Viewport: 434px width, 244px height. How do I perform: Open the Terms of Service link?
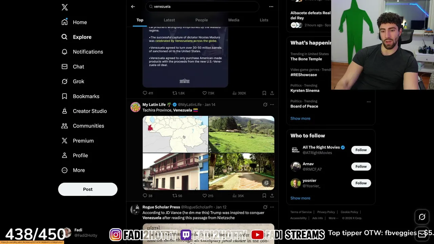coord(301,212)
